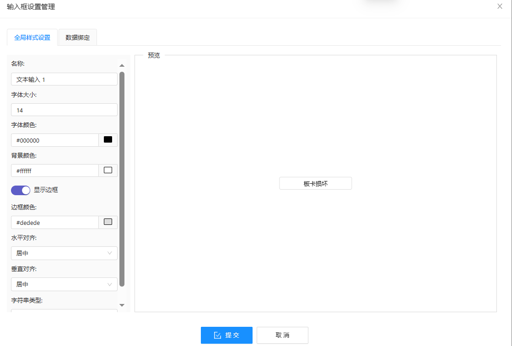Screen dimensions: 512x346
Task: Click the scroll up arrow in settings panel
Action: 122,65
